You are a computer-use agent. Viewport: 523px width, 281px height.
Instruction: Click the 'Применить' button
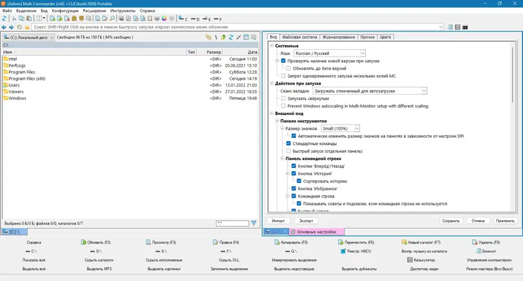pos(505,221)
